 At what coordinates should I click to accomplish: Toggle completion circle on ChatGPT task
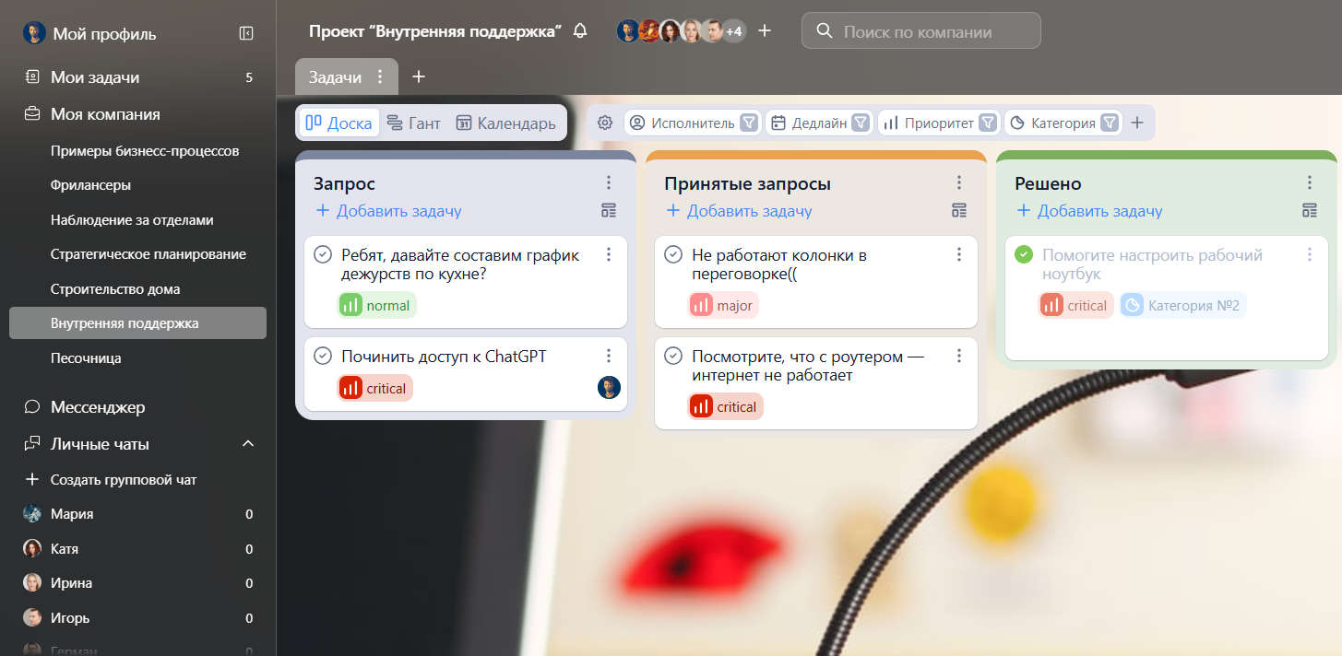tap(321, 355)
